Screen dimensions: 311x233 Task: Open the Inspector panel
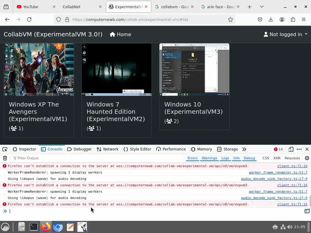(x=25, y=149)
